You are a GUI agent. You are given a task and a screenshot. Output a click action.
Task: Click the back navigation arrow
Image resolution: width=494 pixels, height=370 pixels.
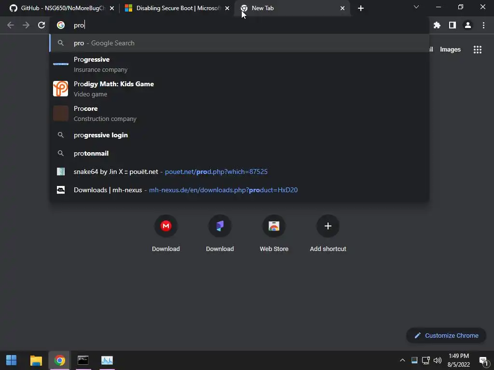[11, 25]
